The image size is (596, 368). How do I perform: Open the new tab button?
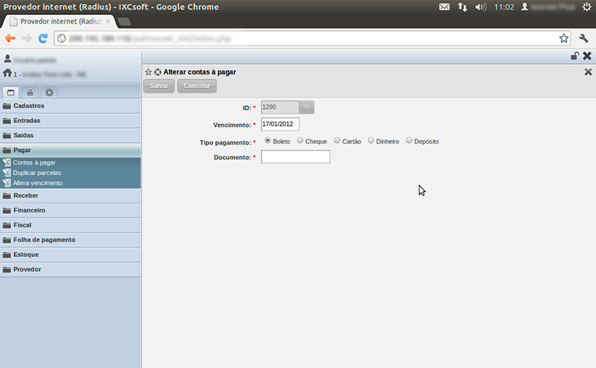coord(124,22)
